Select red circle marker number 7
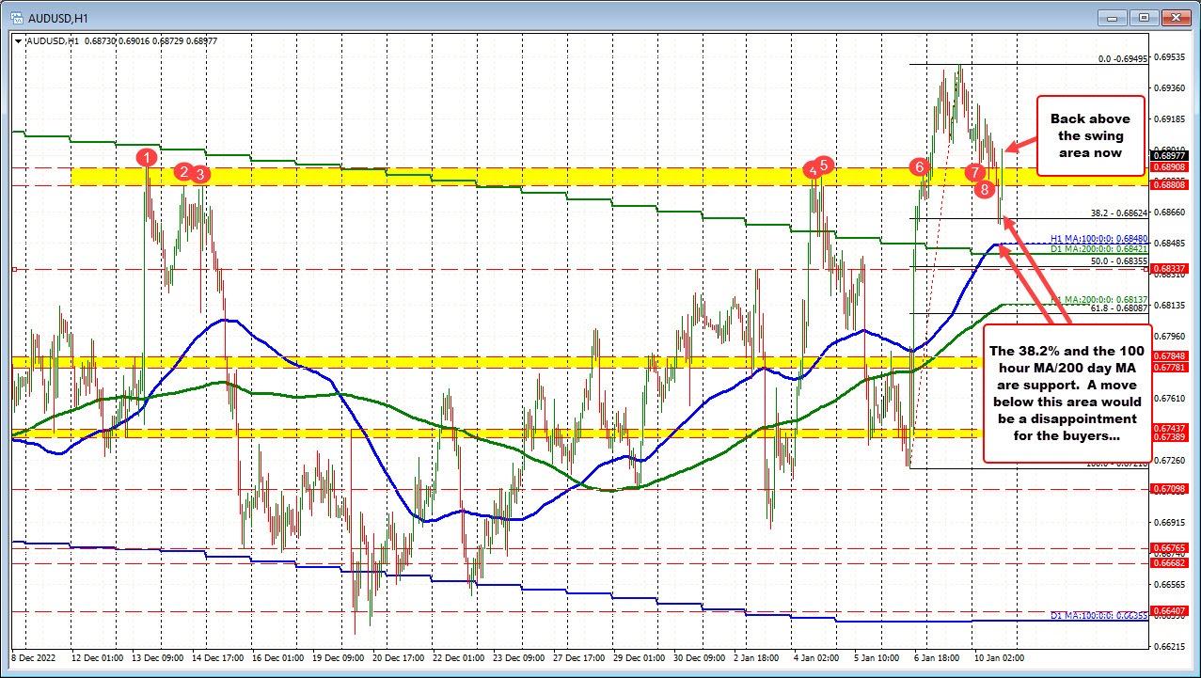 tap(975, 172)
